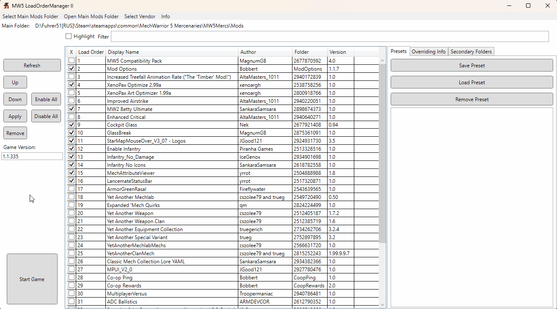Click the Remove button

coord(15,133)
